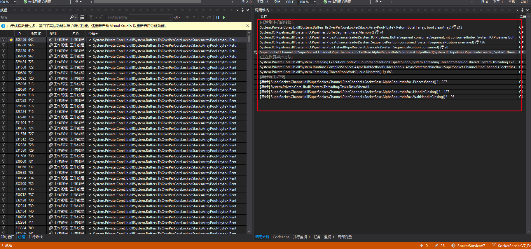Click the Threads search (搜索) input field
Screen dimensions: 531x249
tap(34, 17)
